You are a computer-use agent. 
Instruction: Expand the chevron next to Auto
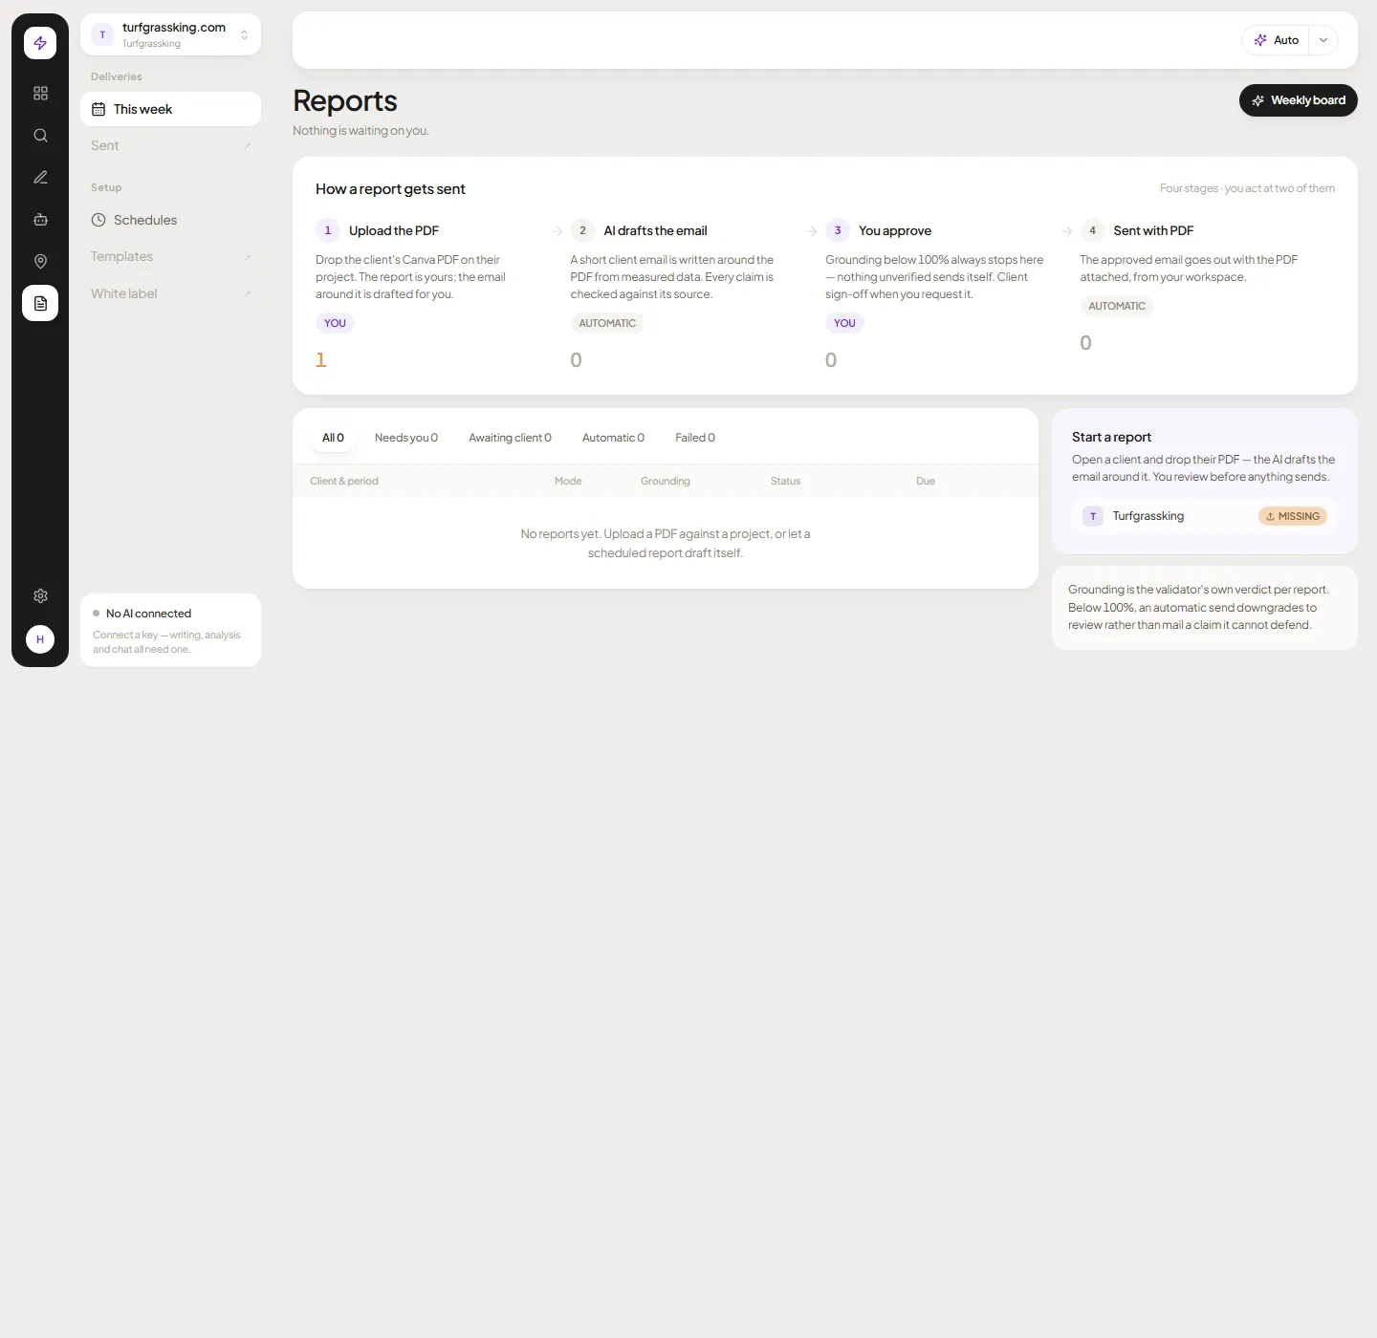point(1323,40)
